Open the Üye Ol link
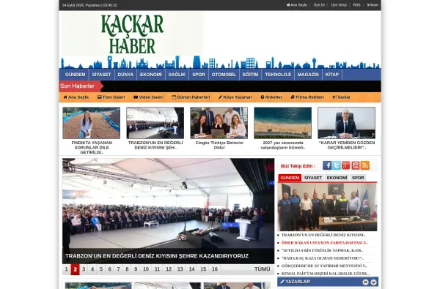Screen dimensions: 440x289 point(319,5)
